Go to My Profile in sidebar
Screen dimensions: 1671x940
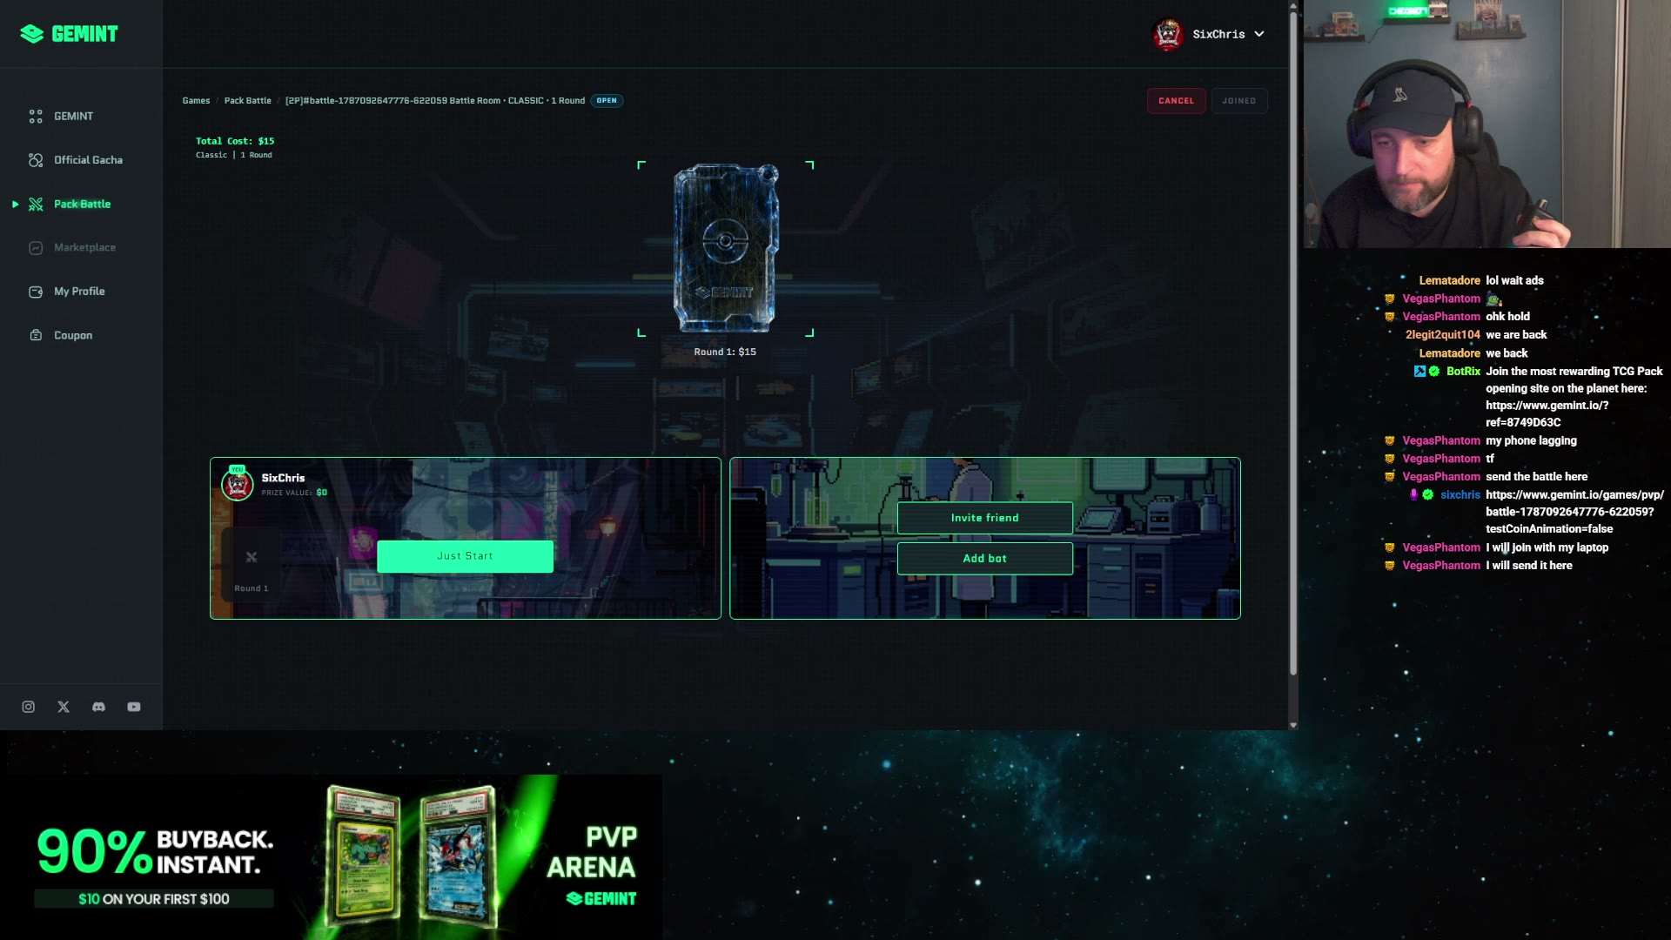point(79,292)
